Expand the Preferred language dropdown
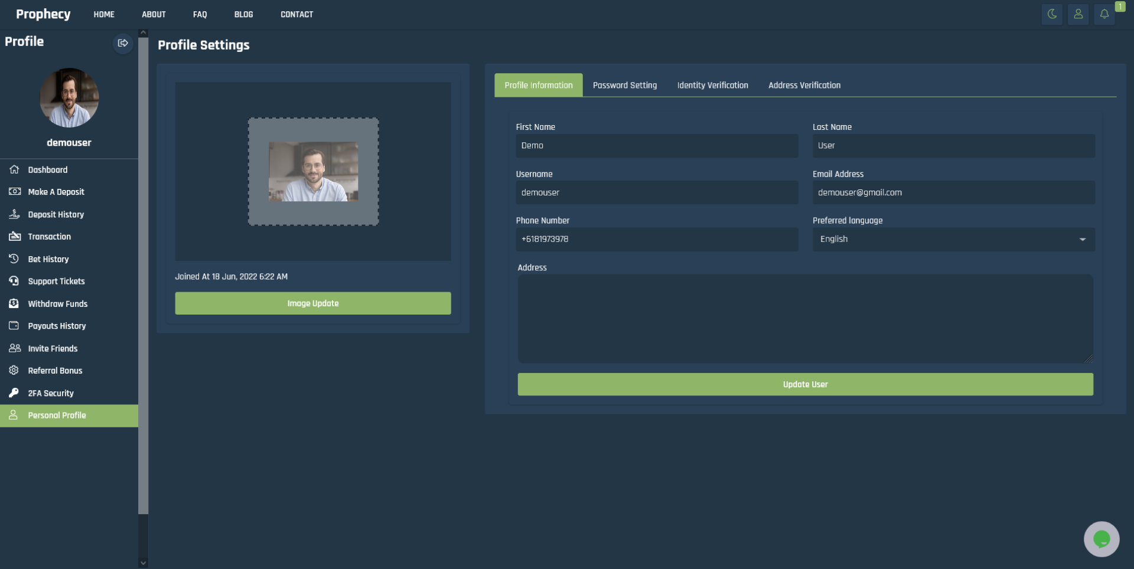 pos(953,239)
